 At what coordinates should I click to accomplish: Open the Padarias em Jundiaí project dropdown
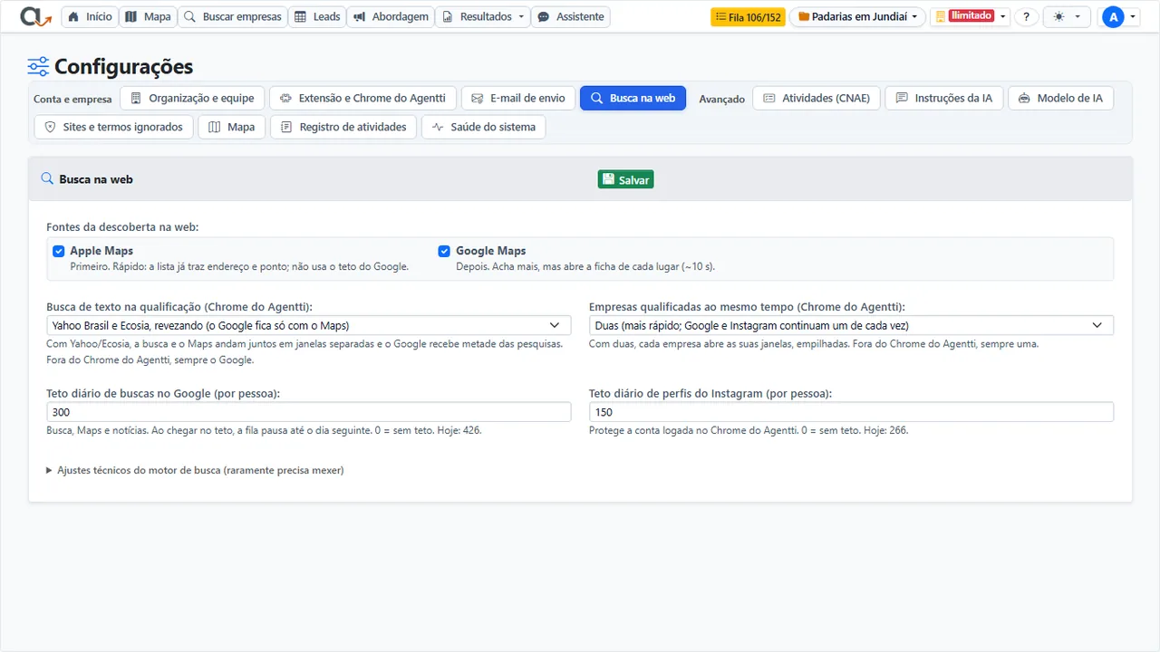tap(857, 16)
